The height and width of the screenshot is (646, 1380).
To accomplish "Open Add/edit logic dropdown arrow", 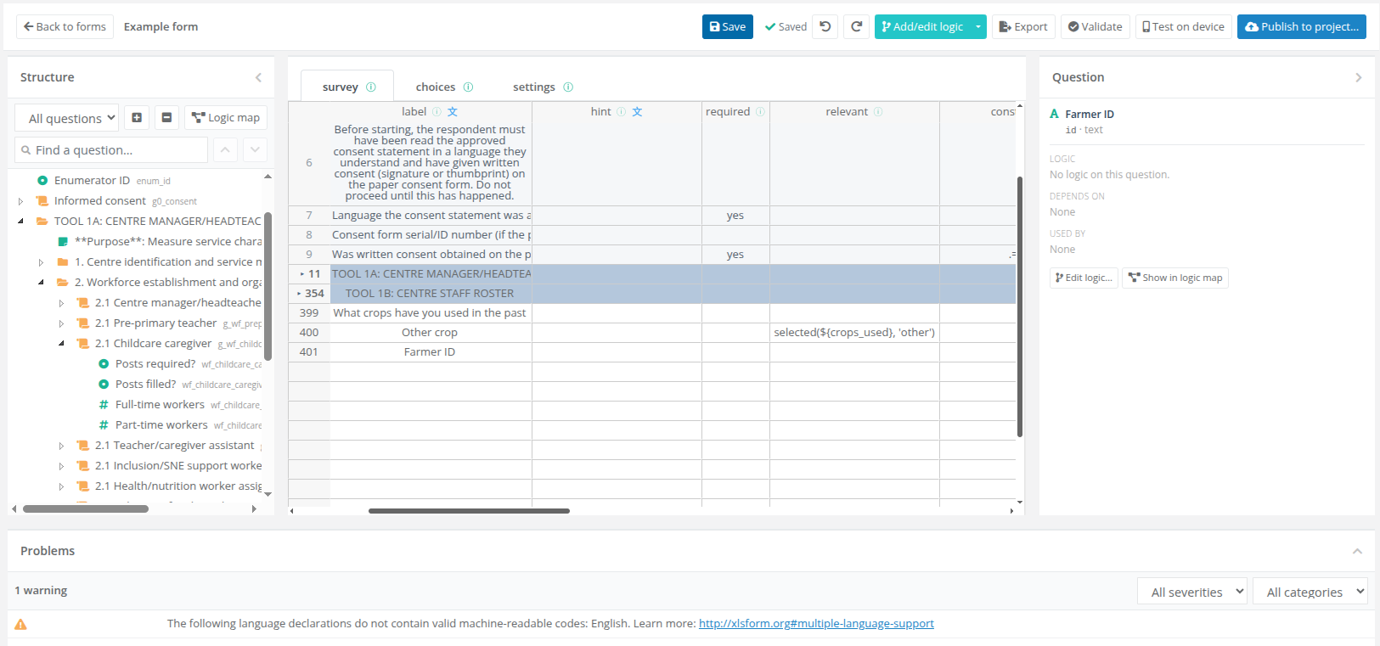I will point(978,26).
